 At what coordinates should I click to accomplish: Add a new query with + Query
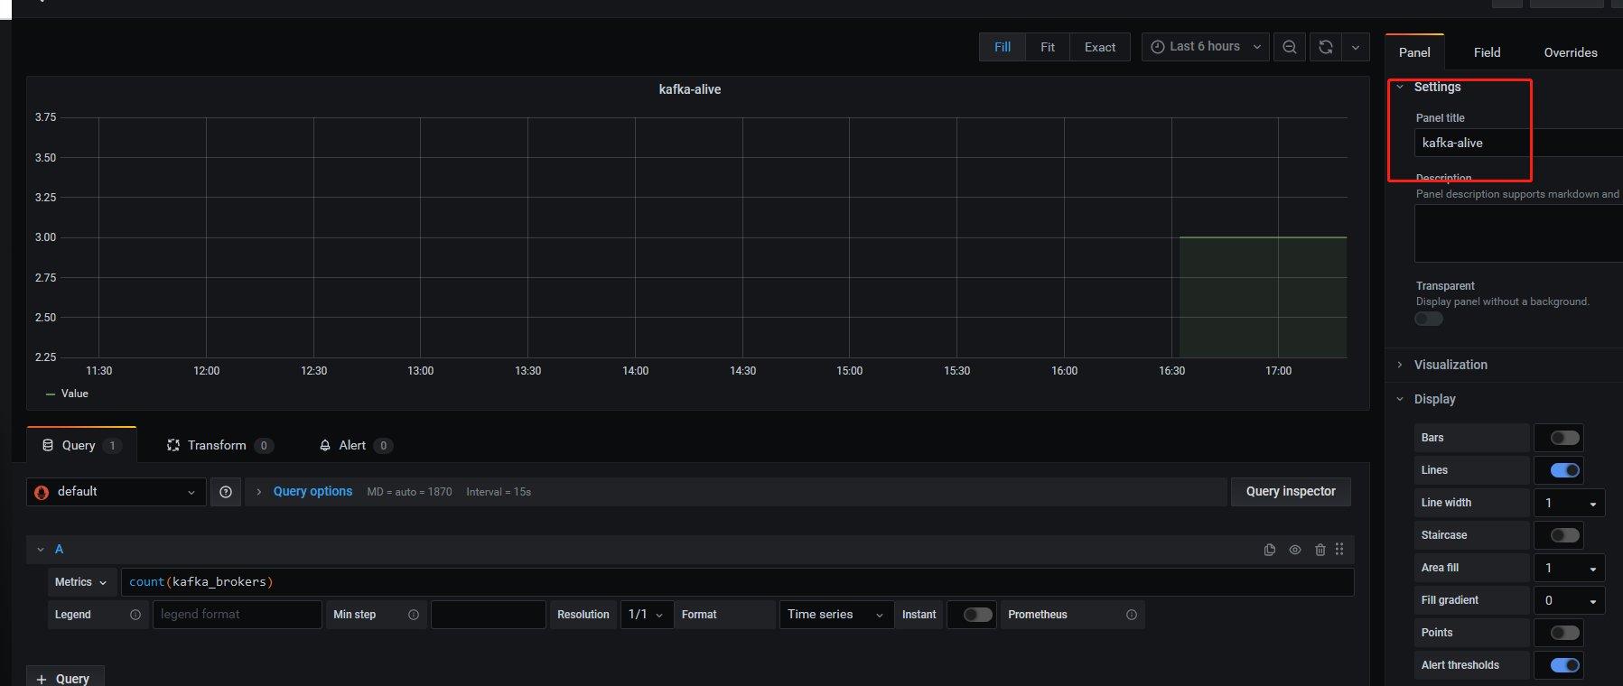click(65, 678)
